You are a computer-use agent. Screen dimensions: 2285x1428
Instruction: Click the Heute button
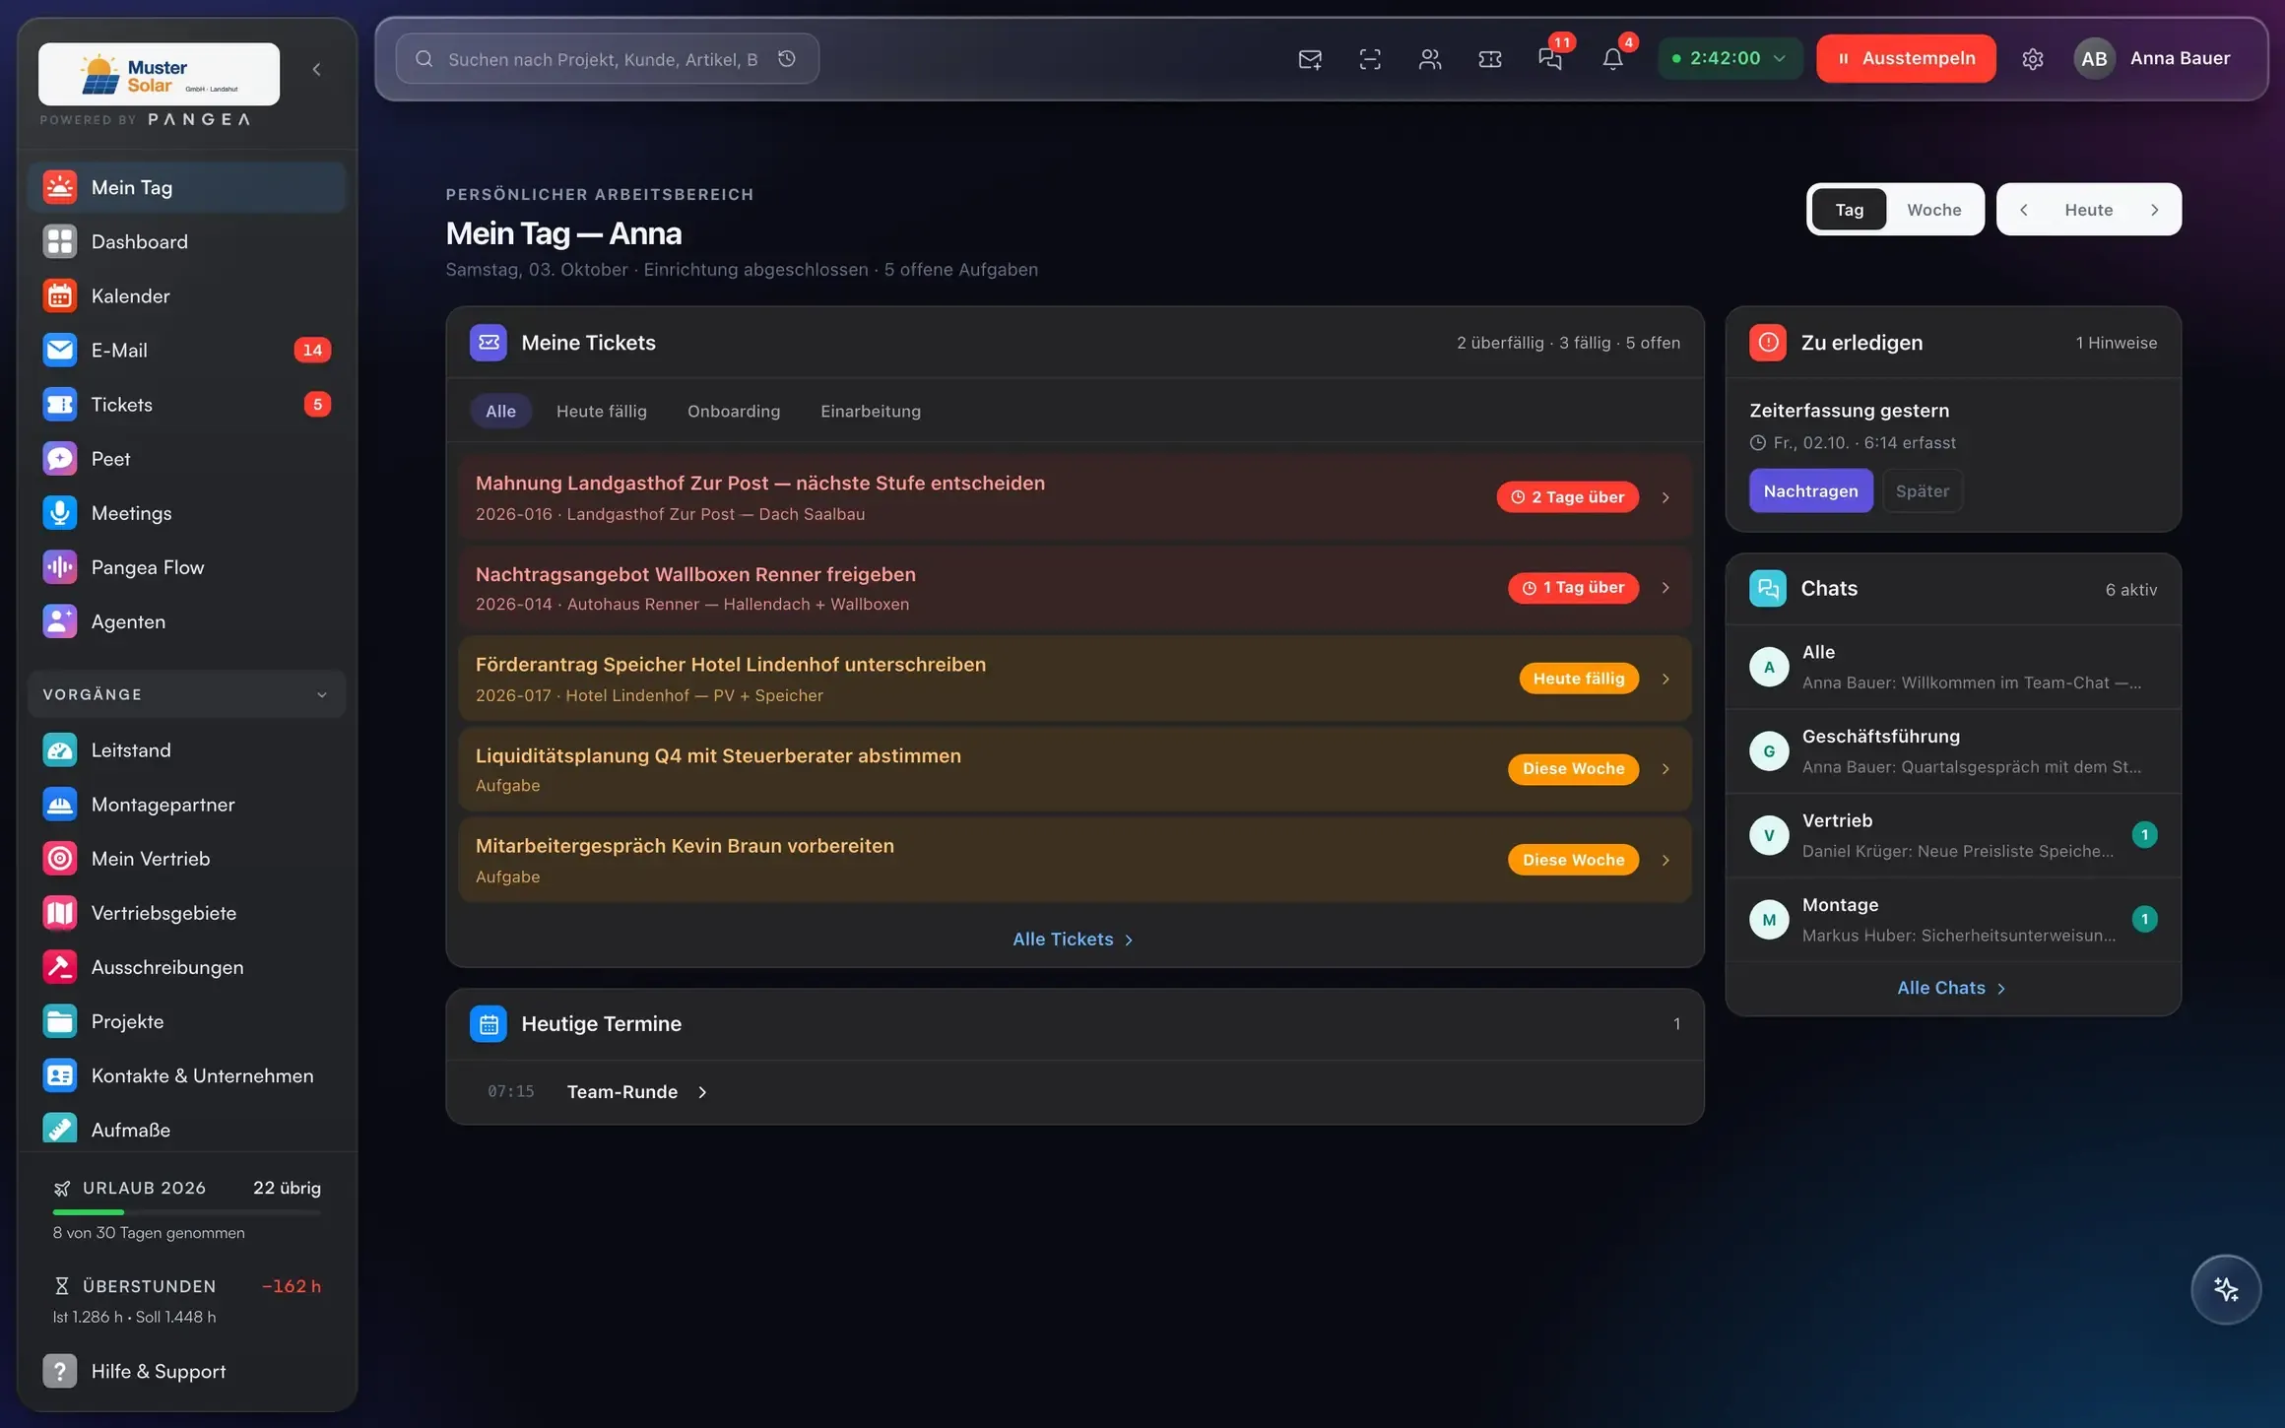click(x=2088, y=210)
